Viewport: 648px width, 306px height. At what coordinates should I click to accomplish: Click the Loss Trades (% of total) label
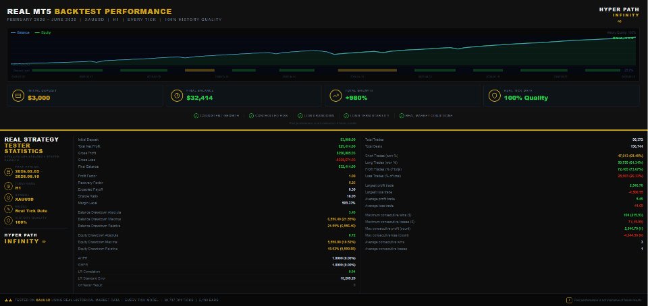point(383,176)
